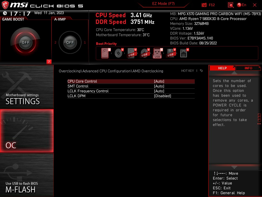The width and height of the screenshot is (262, 197).
Task: Click the help panel top scroll handle
Action: 234,73
